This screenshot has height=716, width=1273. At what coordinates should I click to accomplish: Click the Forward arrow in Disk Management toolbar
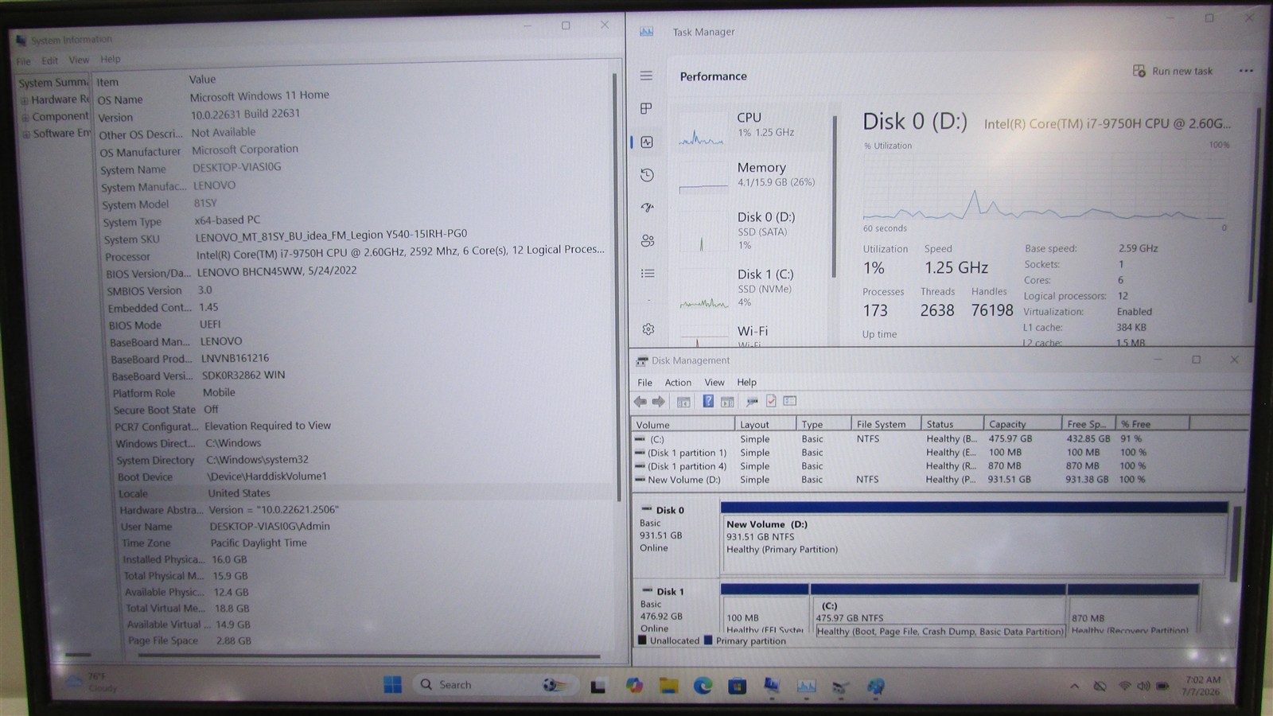[658, 401]
